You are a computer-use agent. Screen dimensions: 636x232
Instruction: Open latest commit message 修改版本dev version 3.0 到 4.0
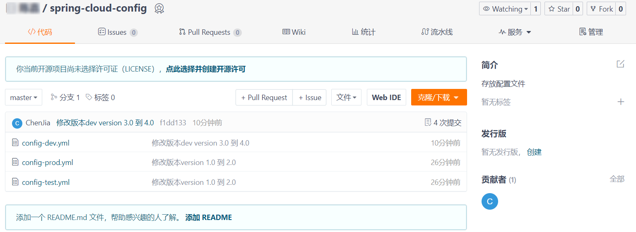point(105,122)
